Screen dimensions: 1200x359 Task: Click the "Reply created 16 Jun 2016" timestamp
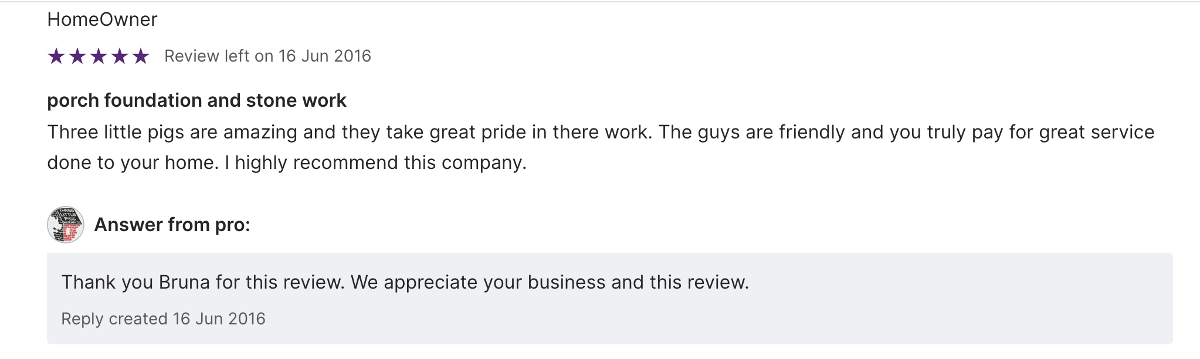[x=163, y=319]
